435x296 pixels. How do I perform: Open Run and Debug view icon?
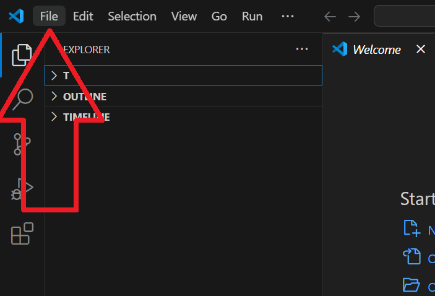click(22, 189)
